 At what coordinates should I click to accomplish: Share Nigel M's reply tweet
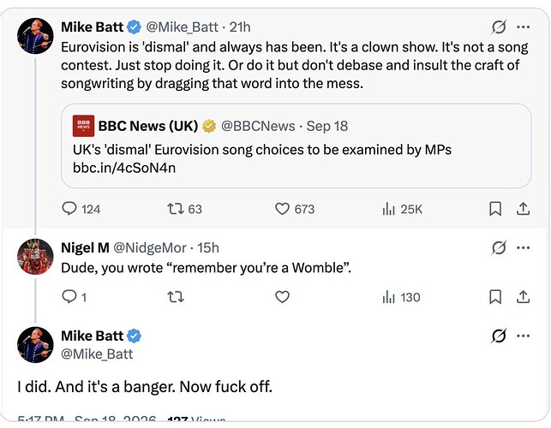(524, 297)
